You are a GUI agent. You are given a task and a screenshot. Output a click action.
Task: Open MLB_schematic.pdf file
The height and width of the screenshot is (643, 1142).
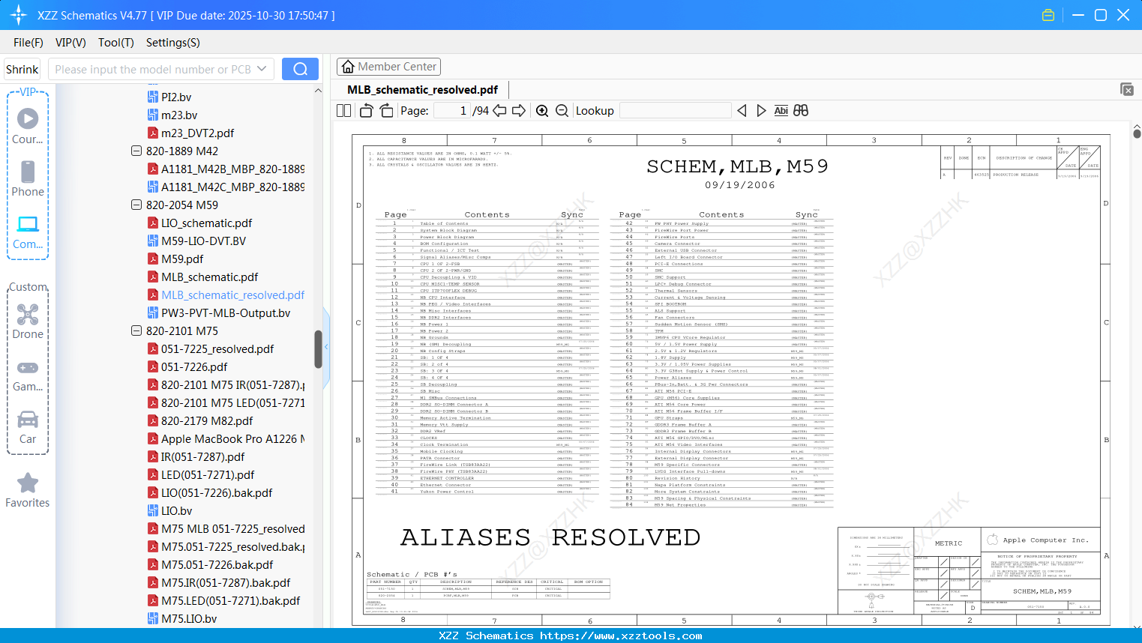209,277
